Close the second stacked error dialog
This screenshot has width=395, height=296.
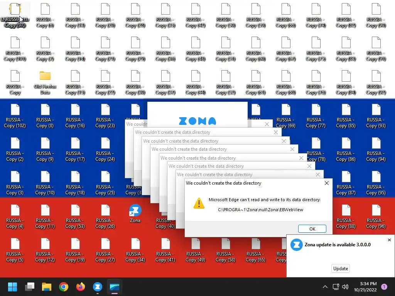(318, 175)
